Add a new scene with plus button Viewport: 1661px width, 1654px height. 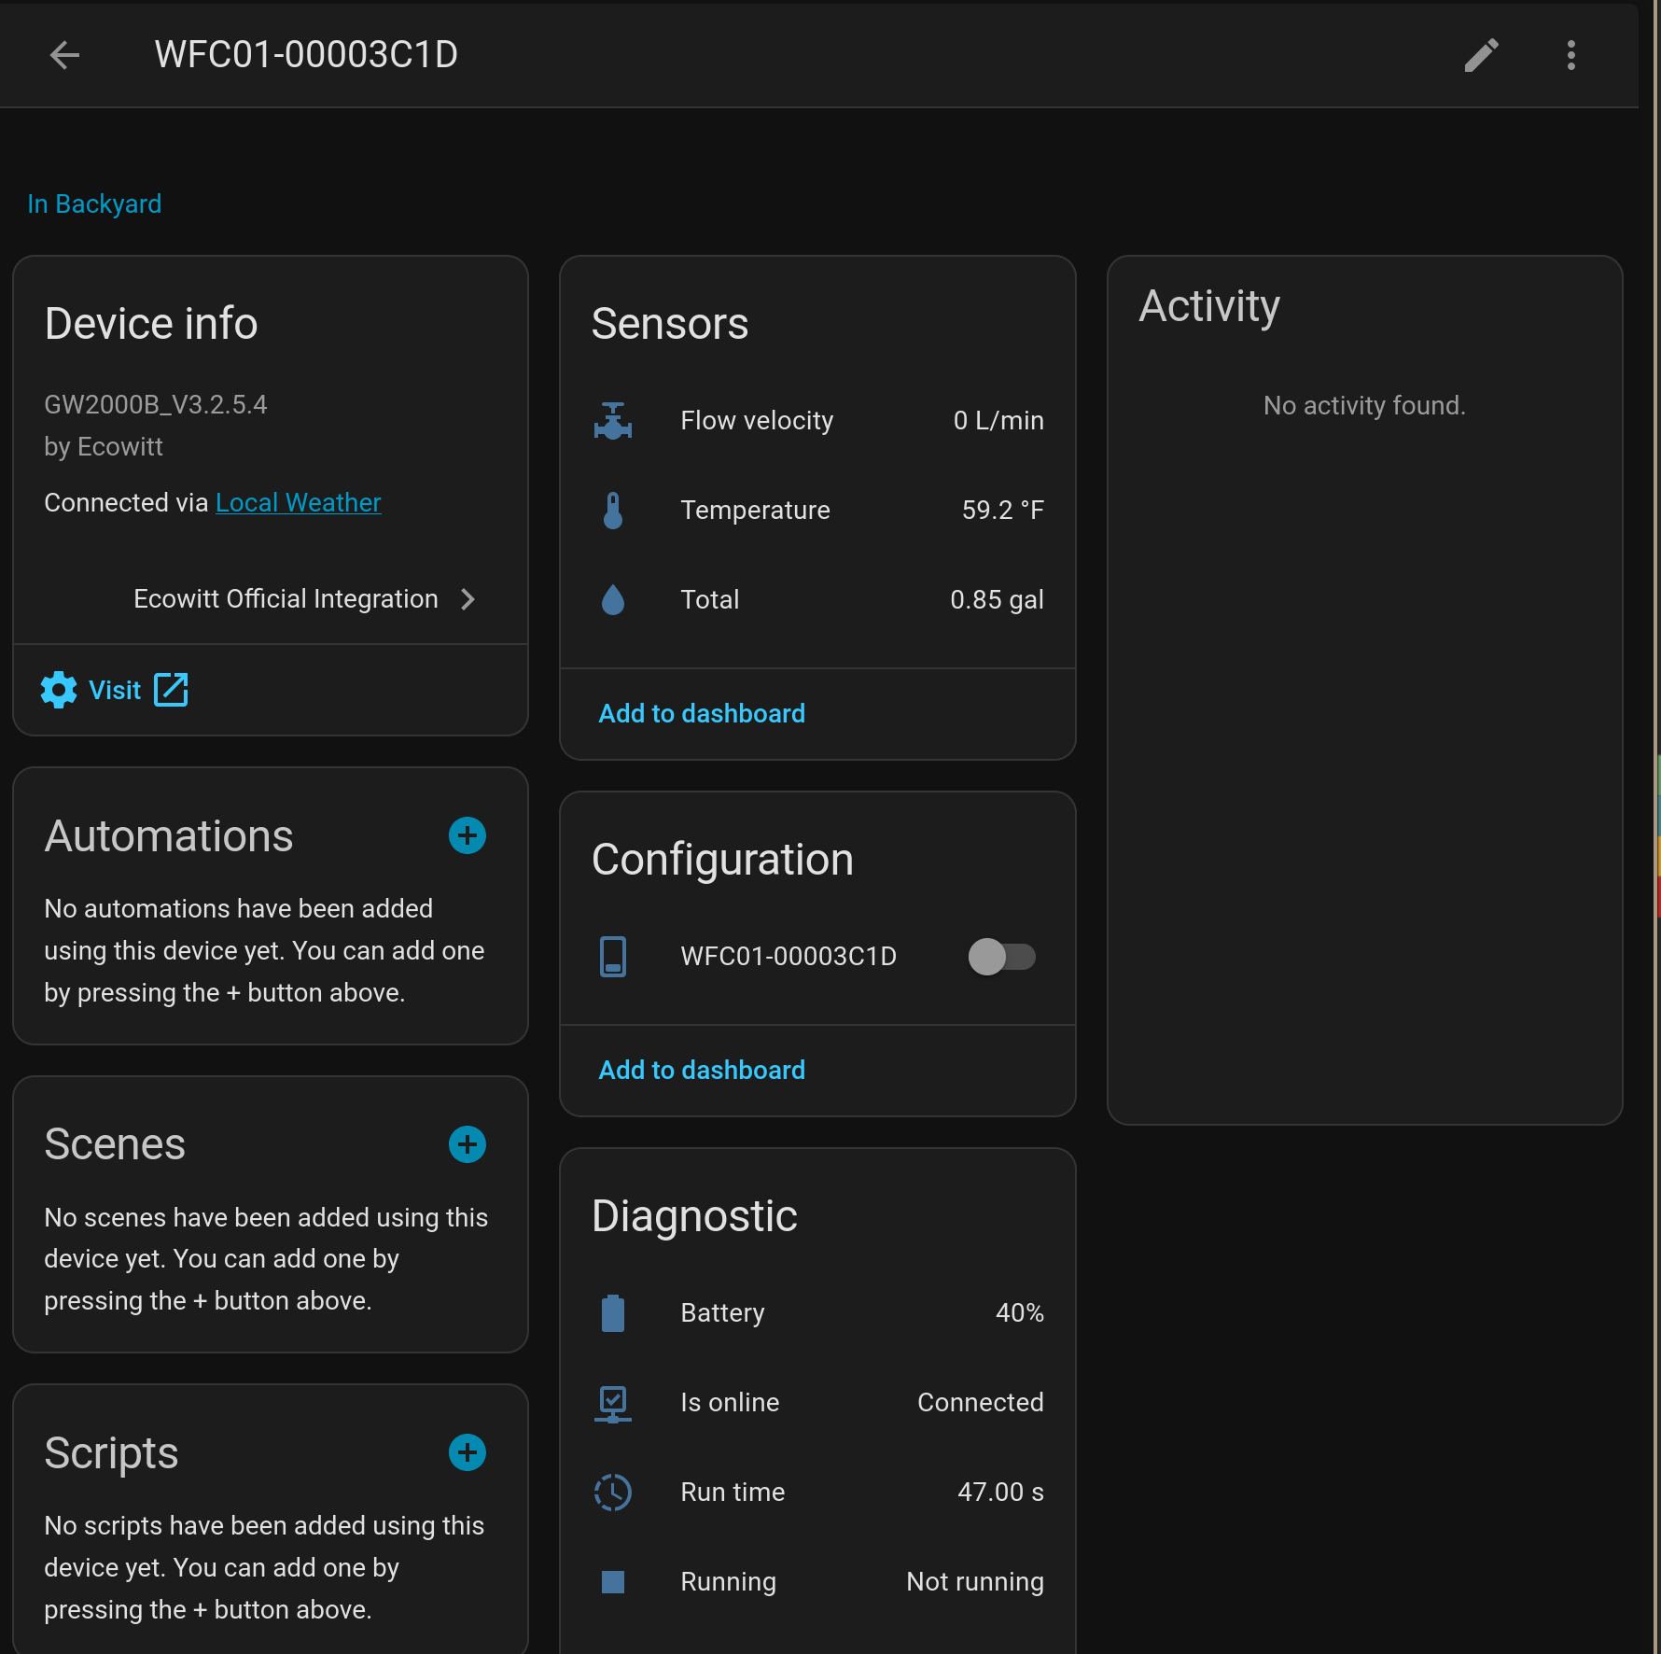(x=468, y=1144)
